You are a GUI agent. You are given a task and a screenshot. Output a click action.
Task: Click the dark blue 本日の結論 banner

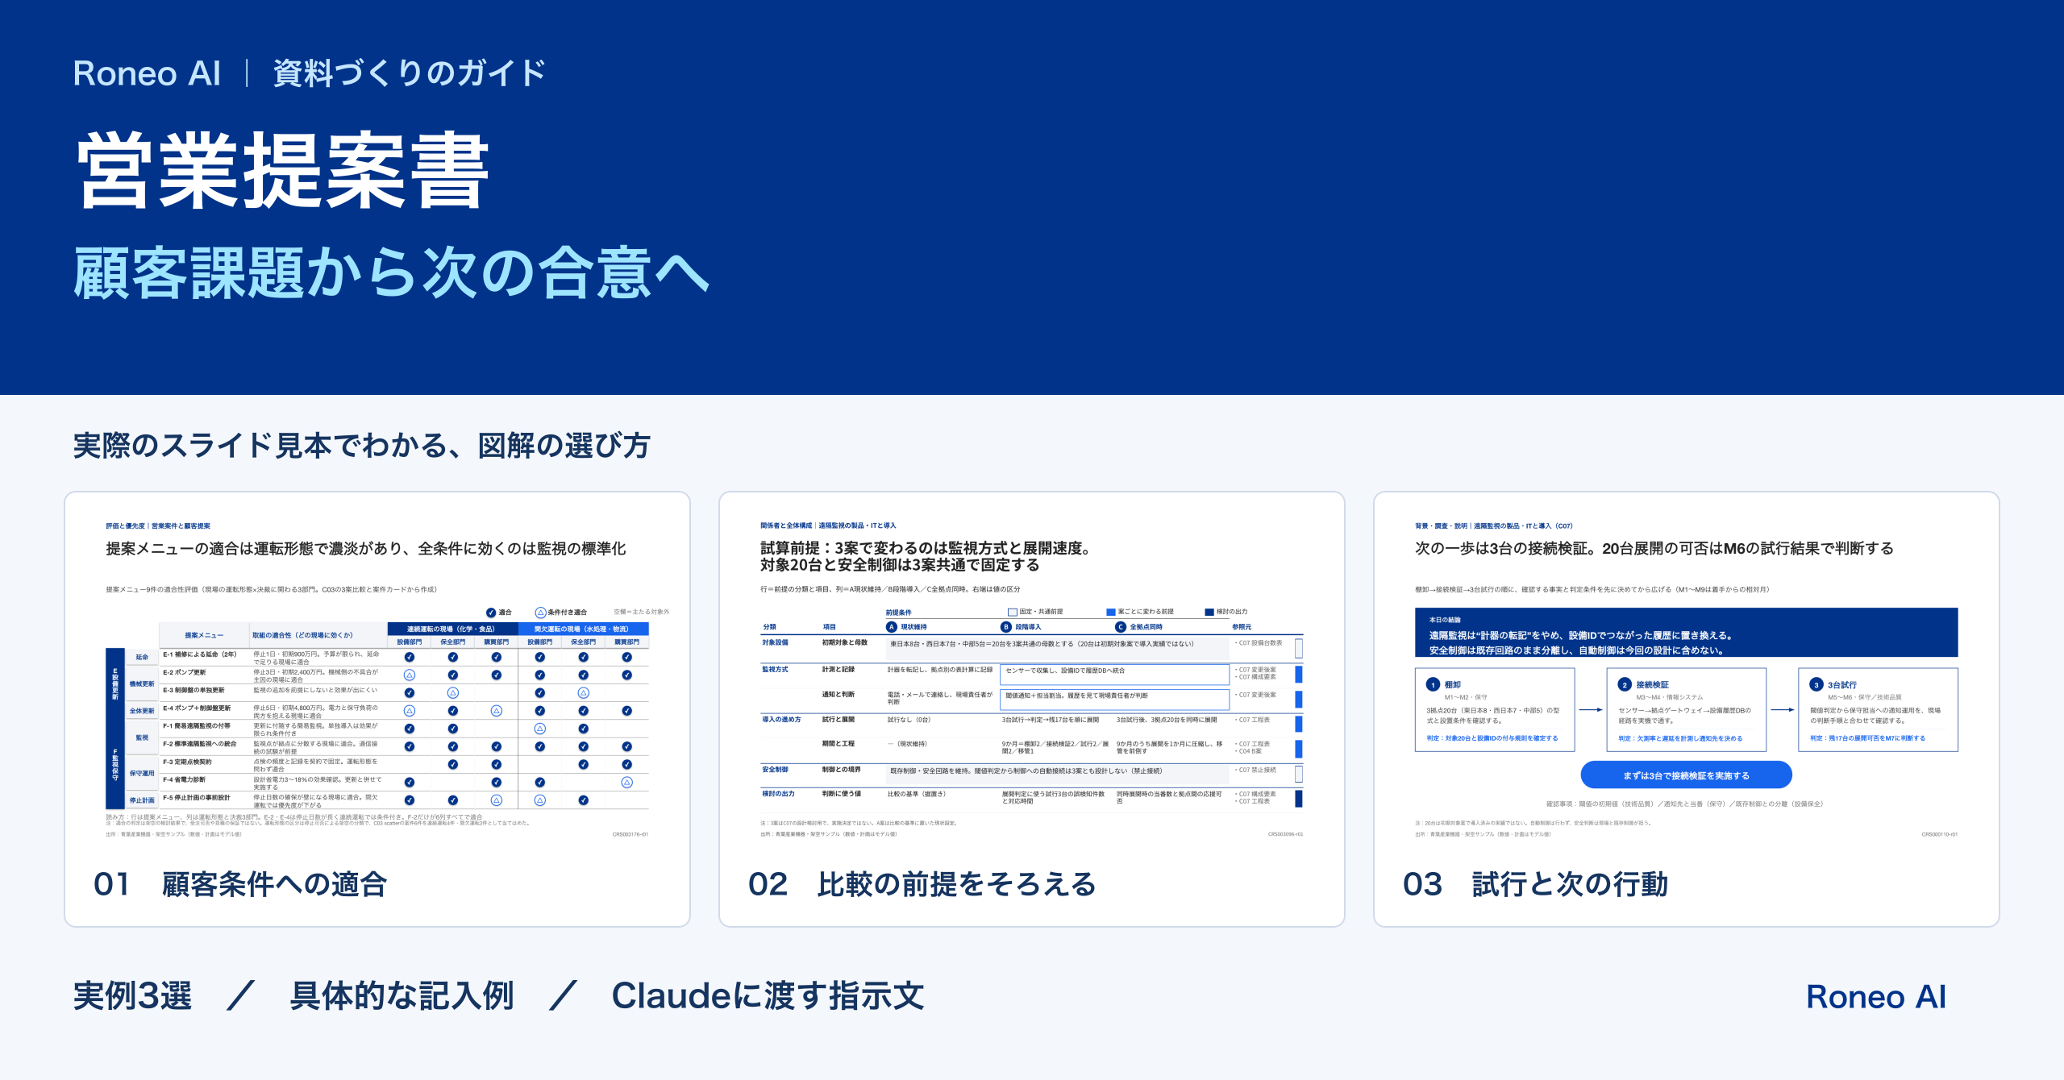point(1687,633)
